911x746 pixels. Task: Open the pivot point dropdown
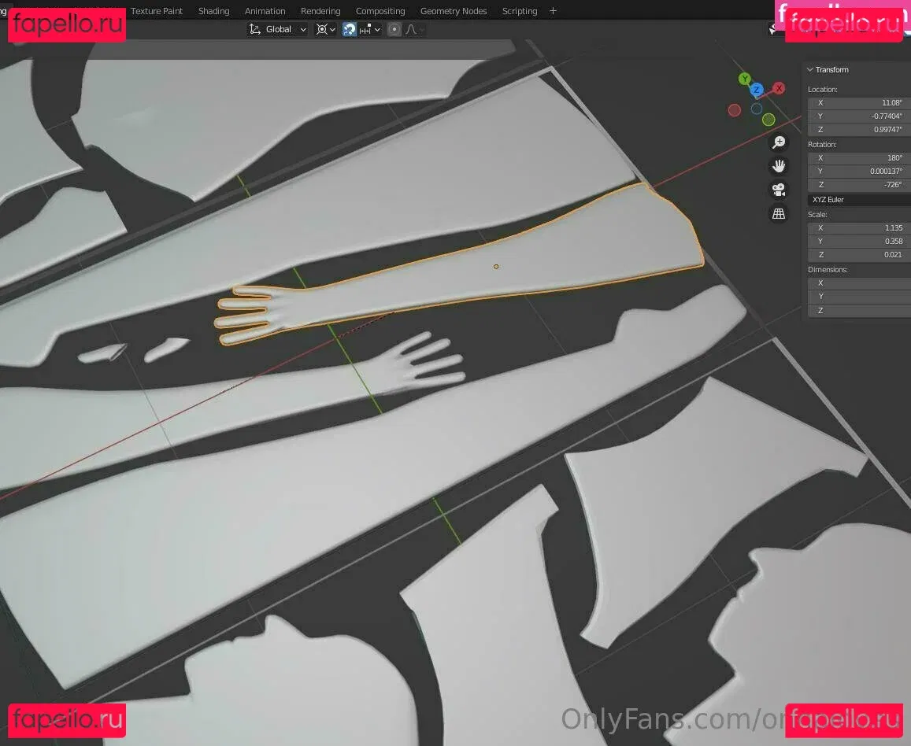(x=325, y=29)
